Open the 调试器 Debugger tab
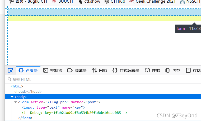Screen dimensions: 201x121 pos(77,70)
